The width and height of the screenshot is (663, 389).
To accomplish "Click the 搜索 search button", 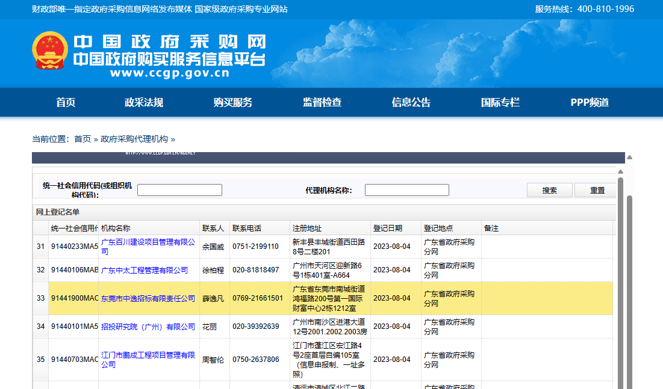I will coord(549,189).
